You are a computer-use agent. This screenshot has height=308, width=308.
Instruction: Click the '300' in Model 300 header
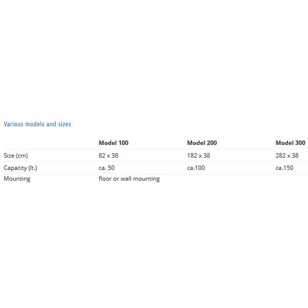pyautogui.click(x=300, y=143)
